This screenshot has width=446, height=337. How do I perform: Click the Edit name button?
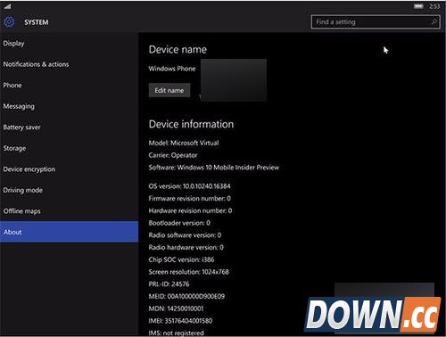click(x=169, y=90)
